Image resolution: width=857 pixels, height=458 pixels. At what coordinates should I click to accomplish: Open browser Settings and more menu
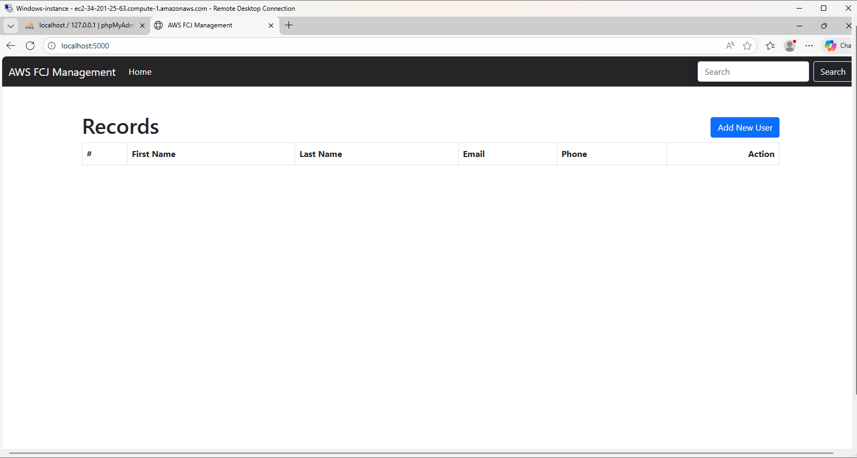809,46
